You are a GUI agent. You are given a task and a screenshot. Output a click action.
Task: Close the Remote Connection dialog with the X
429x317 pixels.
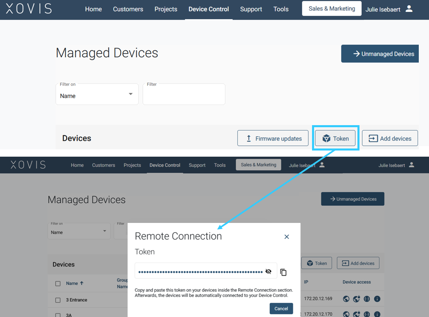[x=286, y=237]
